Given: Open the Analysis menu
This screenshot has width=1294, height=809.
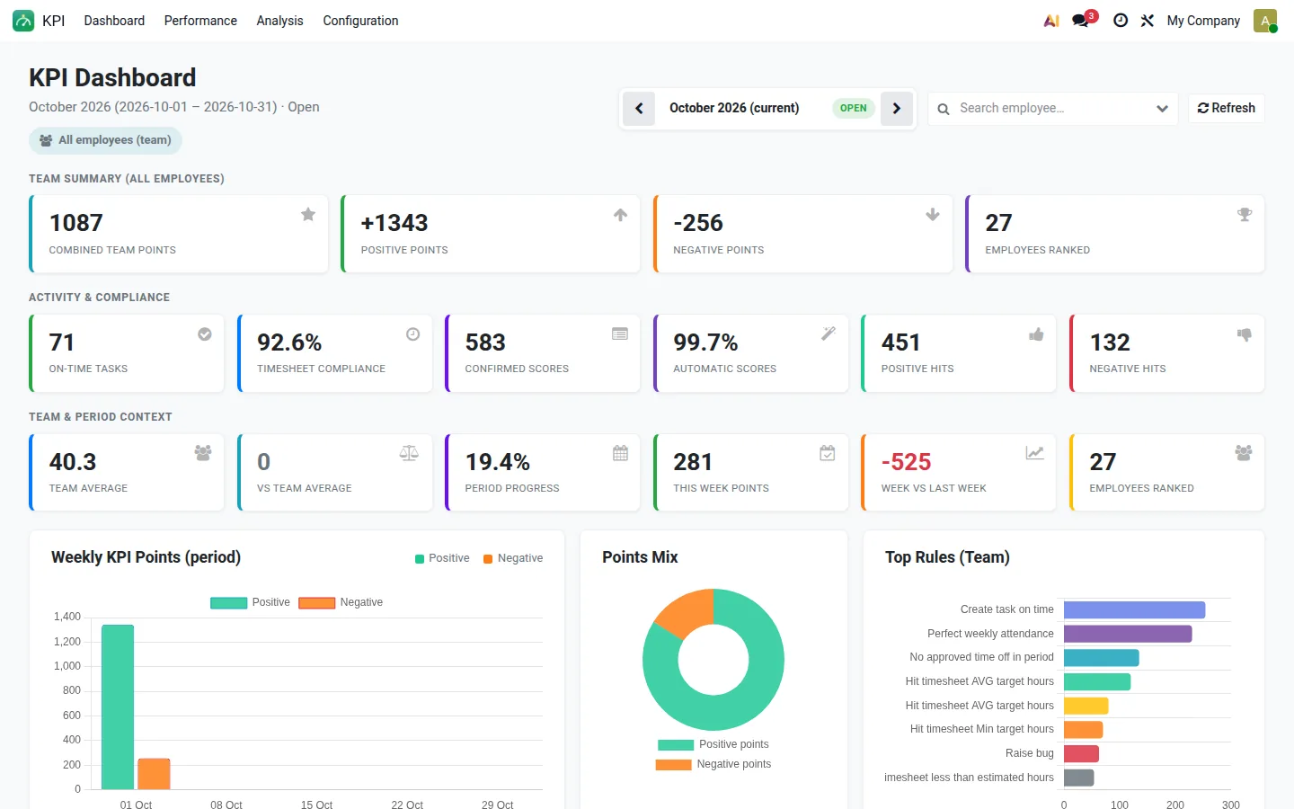Looking at the screenshot, I should click(279, 21).
